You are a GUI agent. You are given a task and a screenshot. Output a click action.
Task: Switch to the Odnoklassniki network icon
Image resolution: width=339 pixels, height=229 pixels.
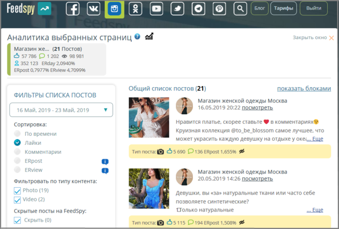(135, 9)
